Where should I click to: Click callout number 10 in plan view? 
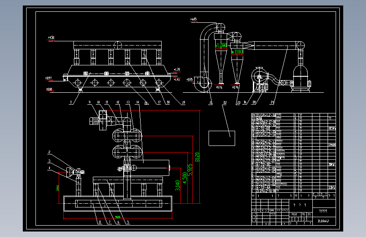click(x=98, y=102)
